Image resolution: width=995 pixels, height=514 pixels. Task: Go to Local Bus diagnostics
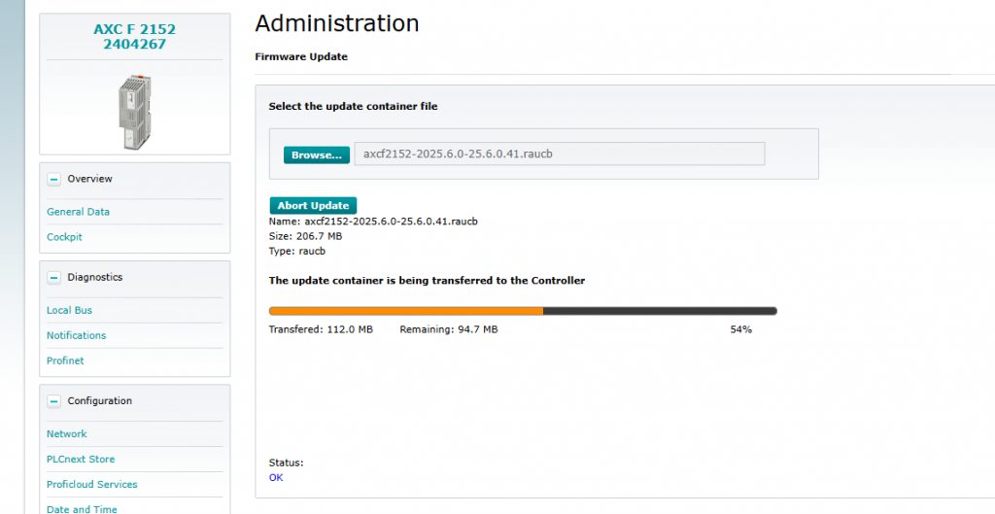pos(69,311)
